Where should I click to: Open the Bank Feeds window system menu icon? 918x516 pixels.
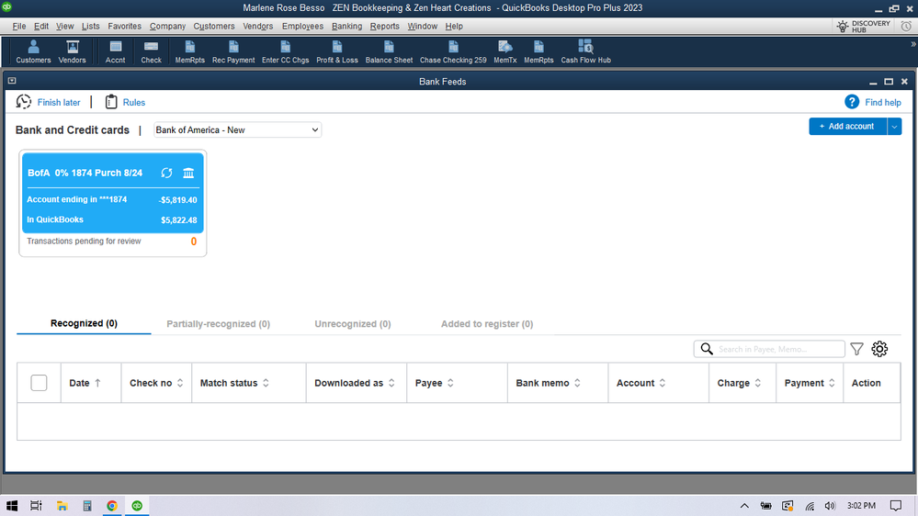12,81
